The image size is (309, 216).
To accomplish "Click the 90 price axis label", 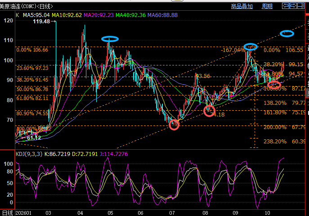I will (x=9, y=80).
